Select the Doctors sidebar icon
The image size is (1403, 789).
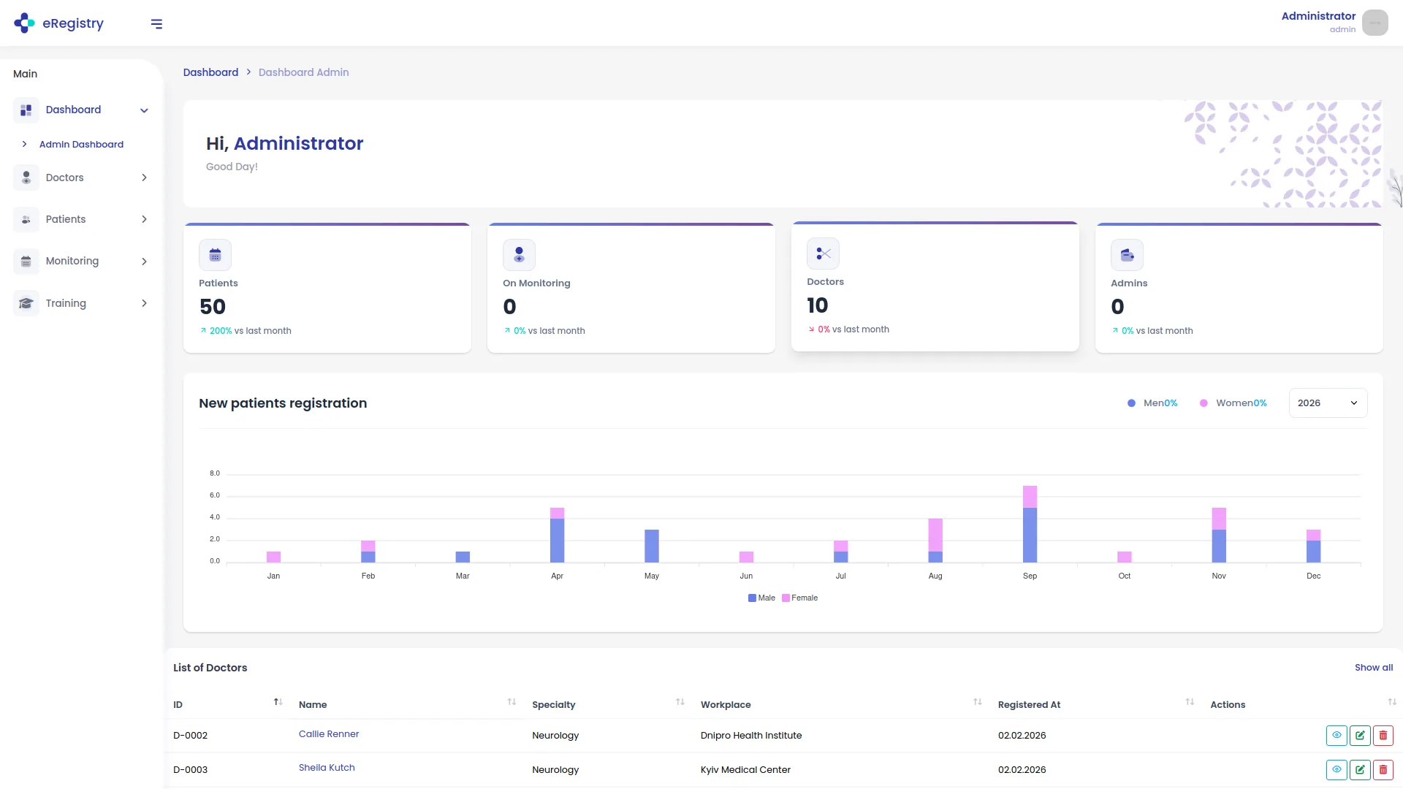26,177
